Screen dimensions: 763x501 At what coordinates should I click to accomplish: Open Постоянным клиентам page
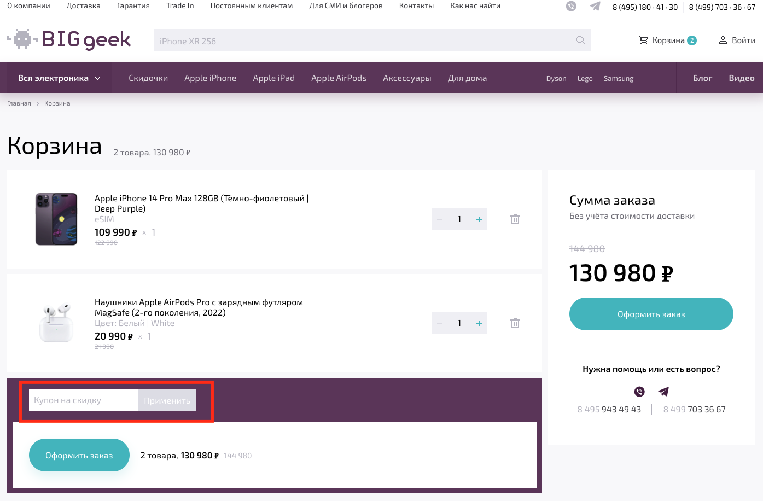[x=252, y=5]
